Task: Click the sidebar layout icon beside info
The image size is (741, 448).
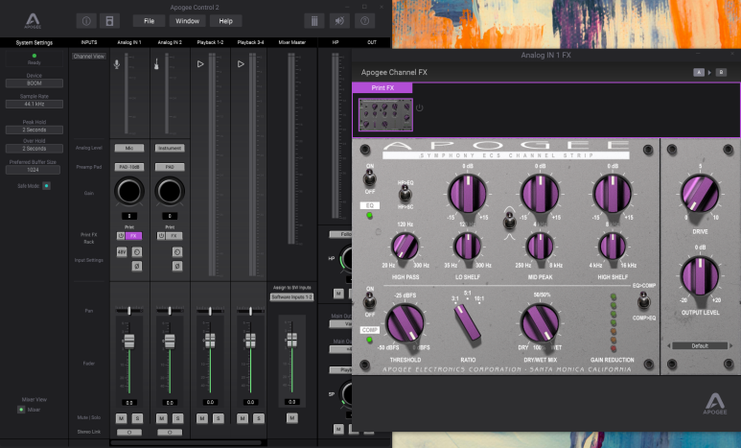Action: (109, 21)
